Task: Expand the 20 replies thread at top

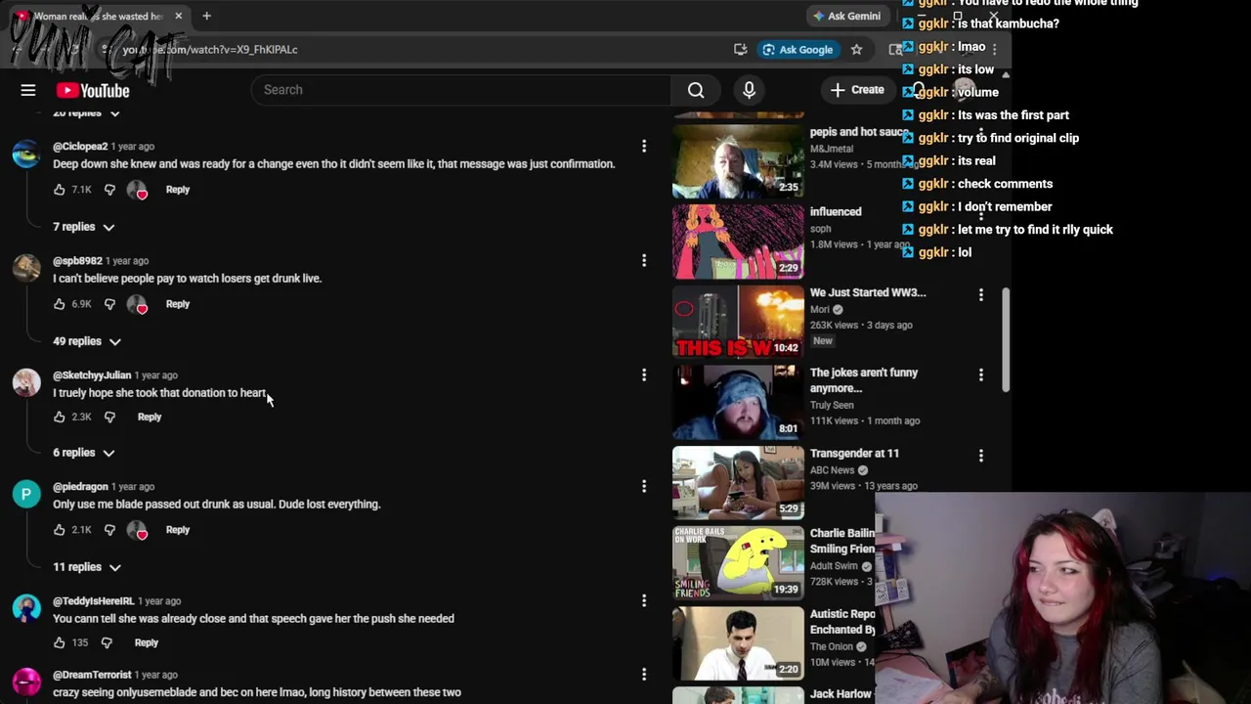Action: tap(86, 112)
